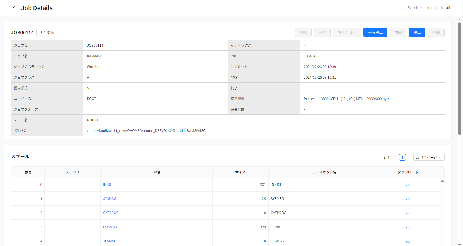Click the start time 2024/02/26 09:18:31
This screenshot has width=463, height=246.
pyautogui.click(x=320, y=77)
